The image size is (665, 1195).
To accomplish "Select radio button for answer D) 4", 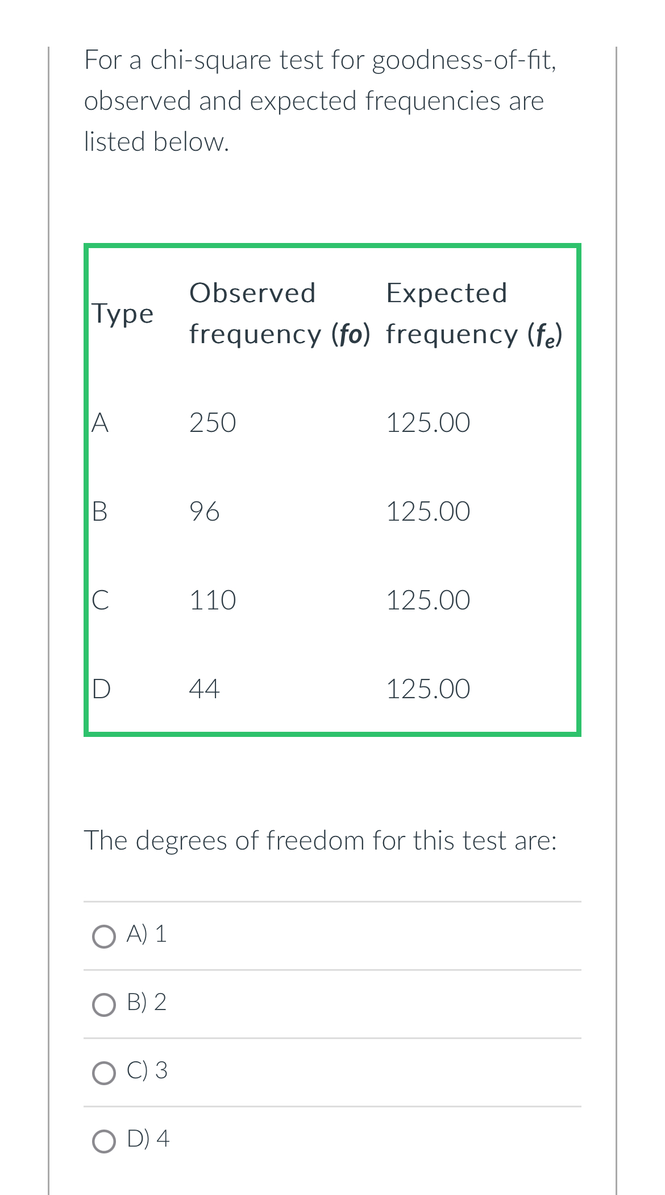I will (x=104, y=1140).
